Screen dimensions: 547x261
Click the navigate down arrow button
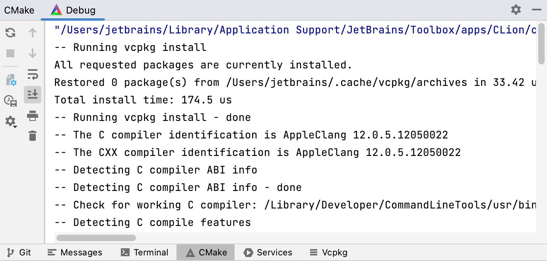click(x=33, y=53)
